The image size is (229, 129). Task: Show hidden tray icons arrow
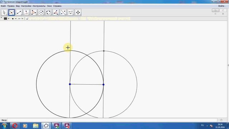pos(207,126)
